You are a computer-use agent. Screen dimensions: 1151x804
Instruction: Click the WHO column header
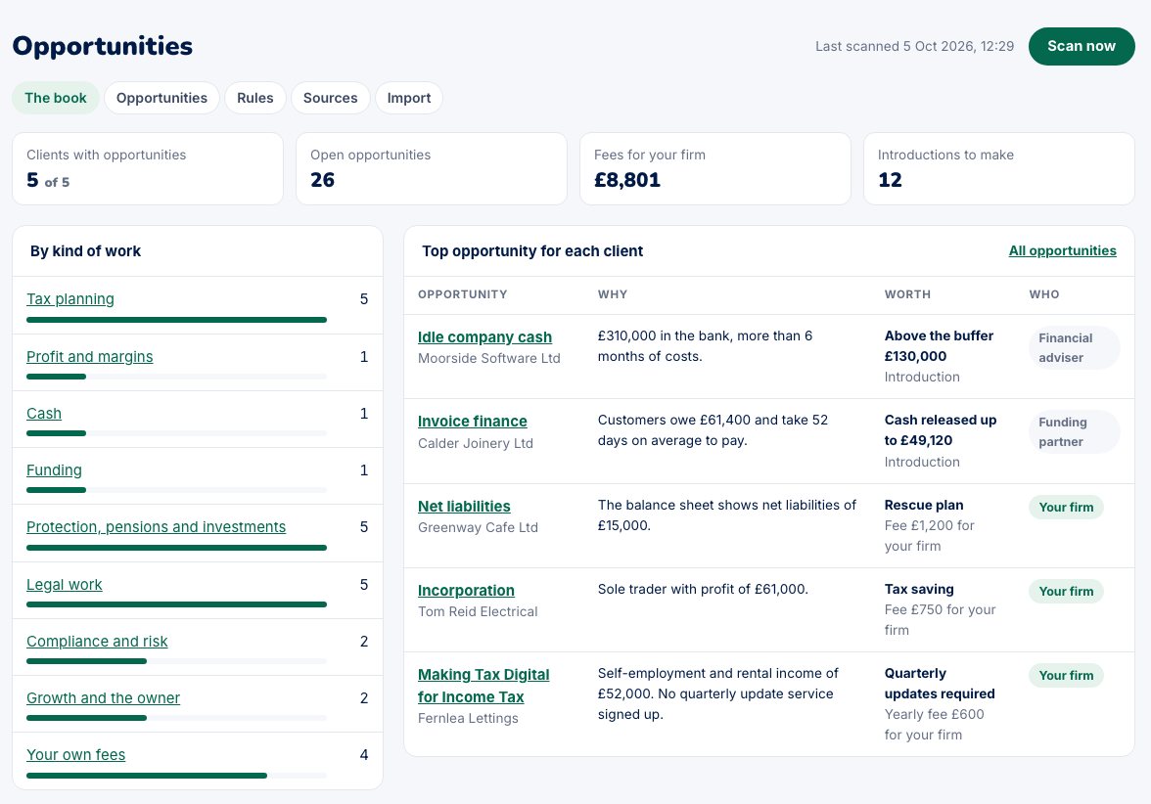(1043, 294)
